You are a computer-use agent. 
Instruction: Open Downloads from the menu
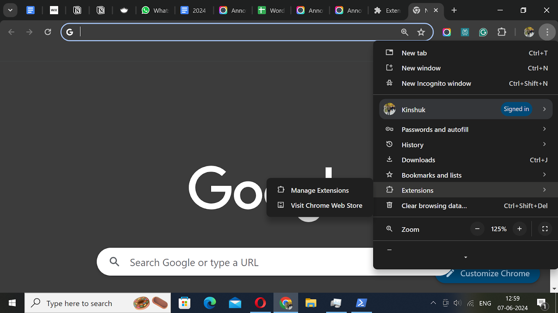pos(466,160)
